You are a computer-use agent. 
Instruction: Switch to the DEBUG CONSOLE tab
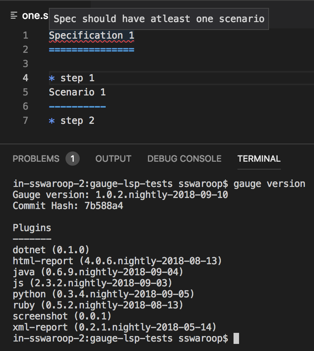pyautogui.click(x=184, y=159)
